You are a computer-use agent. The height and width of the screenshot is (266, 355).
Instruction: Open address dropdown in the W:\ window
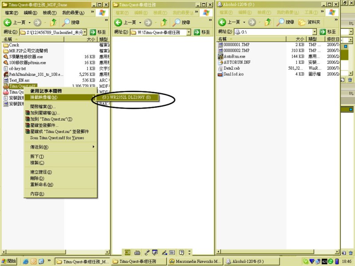189,32
